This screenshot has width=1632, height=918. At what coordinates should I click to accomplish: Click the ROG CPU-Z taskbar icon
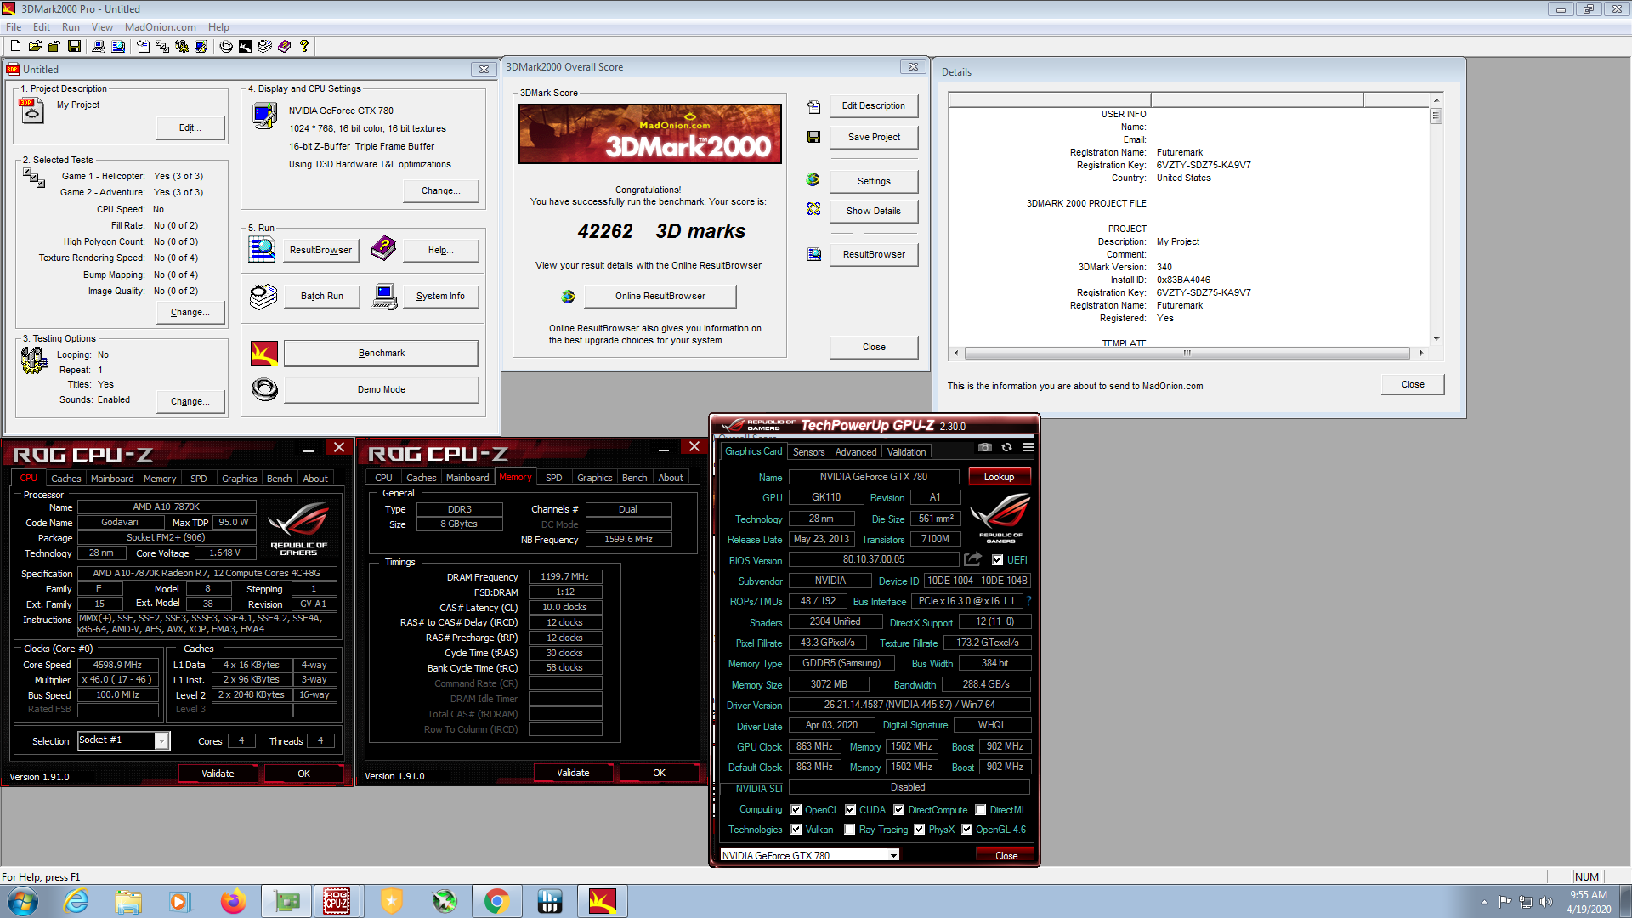[x=336, y=901]
